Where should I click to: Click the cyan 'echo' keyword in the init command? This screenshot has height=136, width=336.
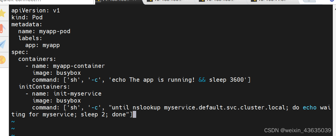[x=309, y=107]
